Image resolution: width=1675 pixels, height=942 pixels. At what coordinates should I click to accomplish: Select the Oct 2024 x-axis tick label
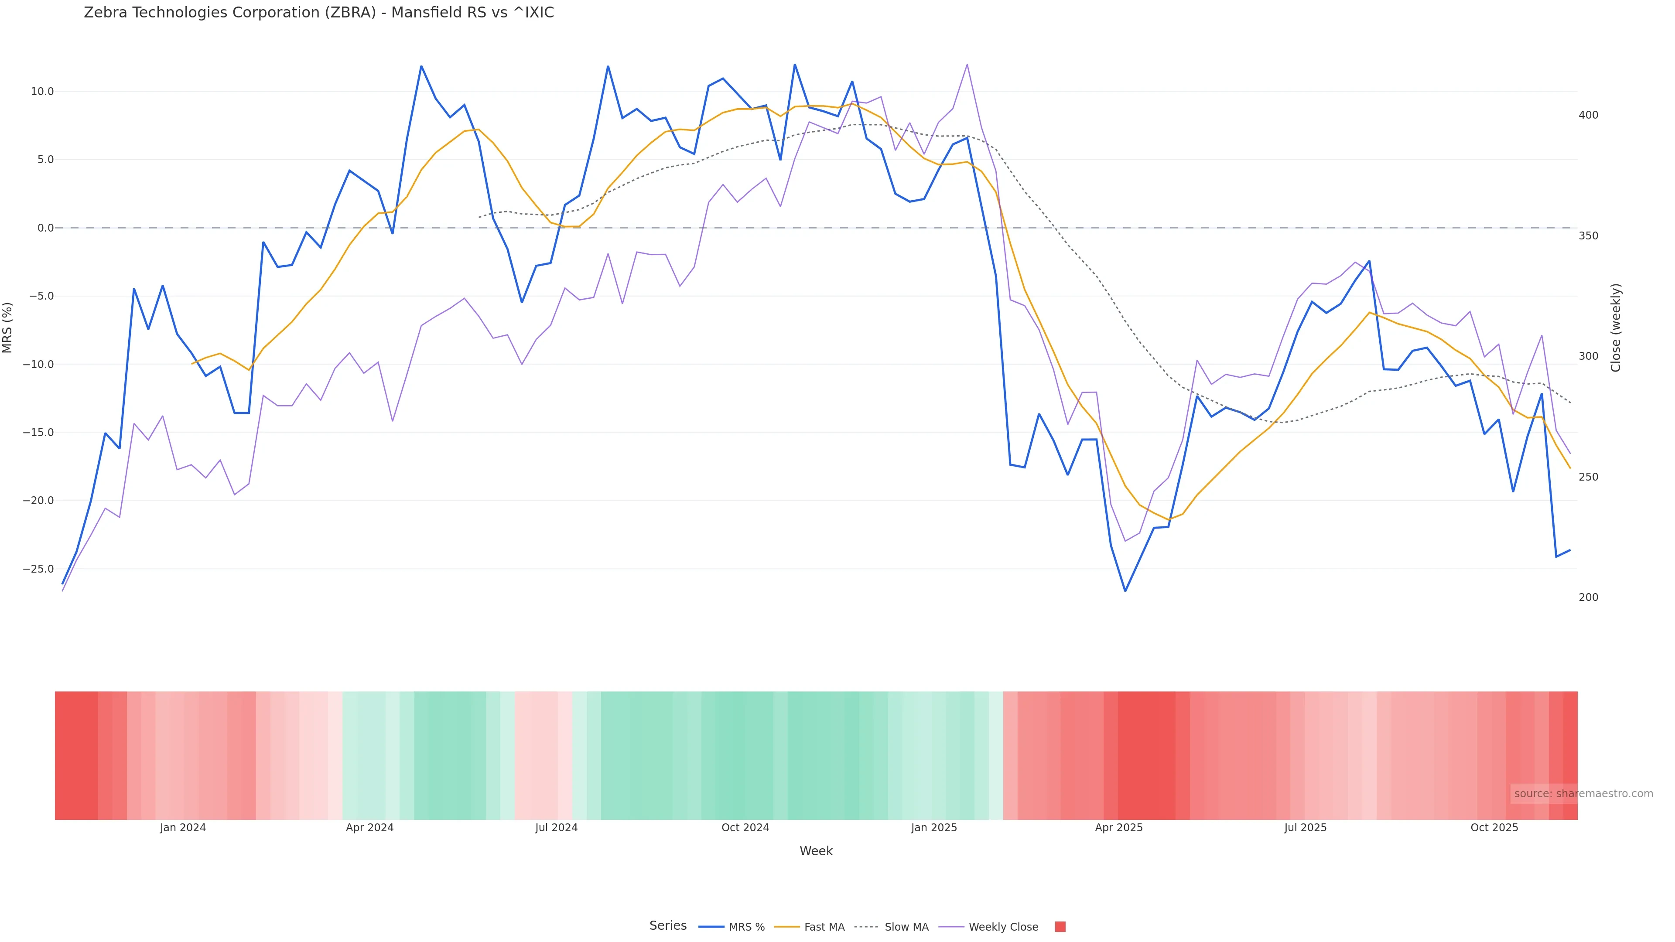[745, 828]
